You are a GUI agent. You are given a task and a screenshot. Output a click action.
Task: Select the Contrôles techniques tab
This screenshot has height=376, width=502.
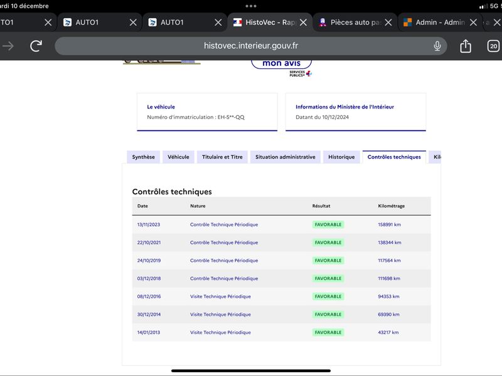(x=394, y=157)
